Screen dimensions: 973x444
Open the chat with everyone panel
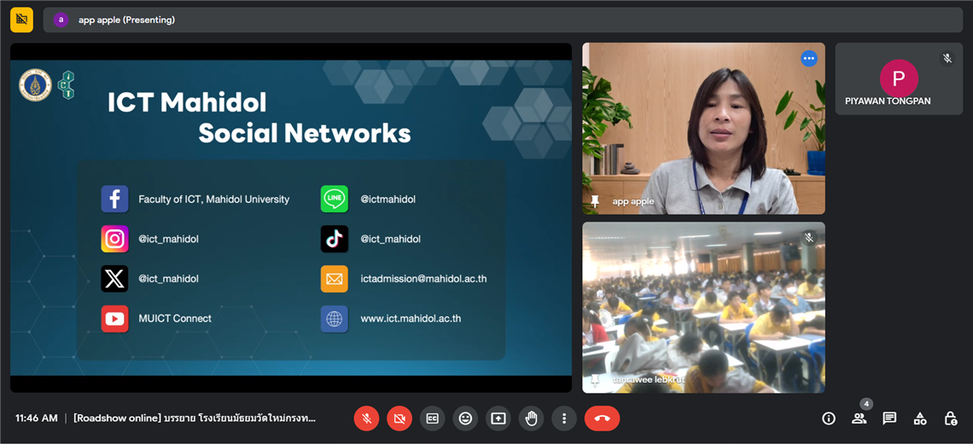889,418
